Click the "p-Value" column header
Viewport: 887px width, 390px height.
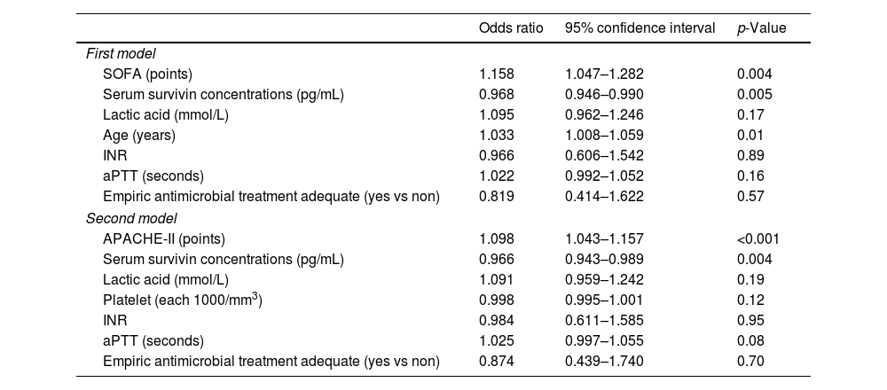click(761, 28)
